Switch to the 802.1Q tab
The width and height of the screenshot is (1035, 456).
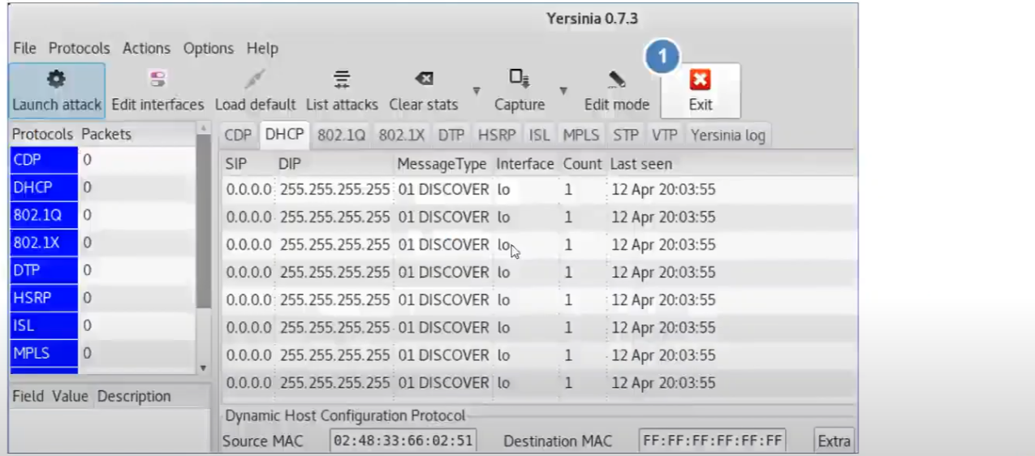click(343, 136)
